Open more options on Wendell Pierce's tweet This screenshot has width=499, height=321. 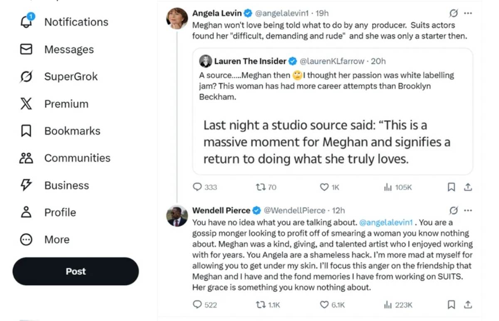(x=468, y=210)
